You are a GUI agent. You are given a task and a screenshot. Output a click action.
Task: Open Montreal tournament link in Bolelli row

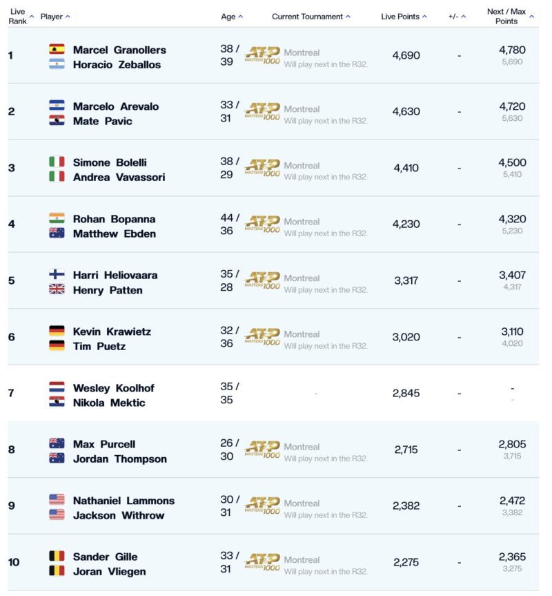[x=302, y=166]
